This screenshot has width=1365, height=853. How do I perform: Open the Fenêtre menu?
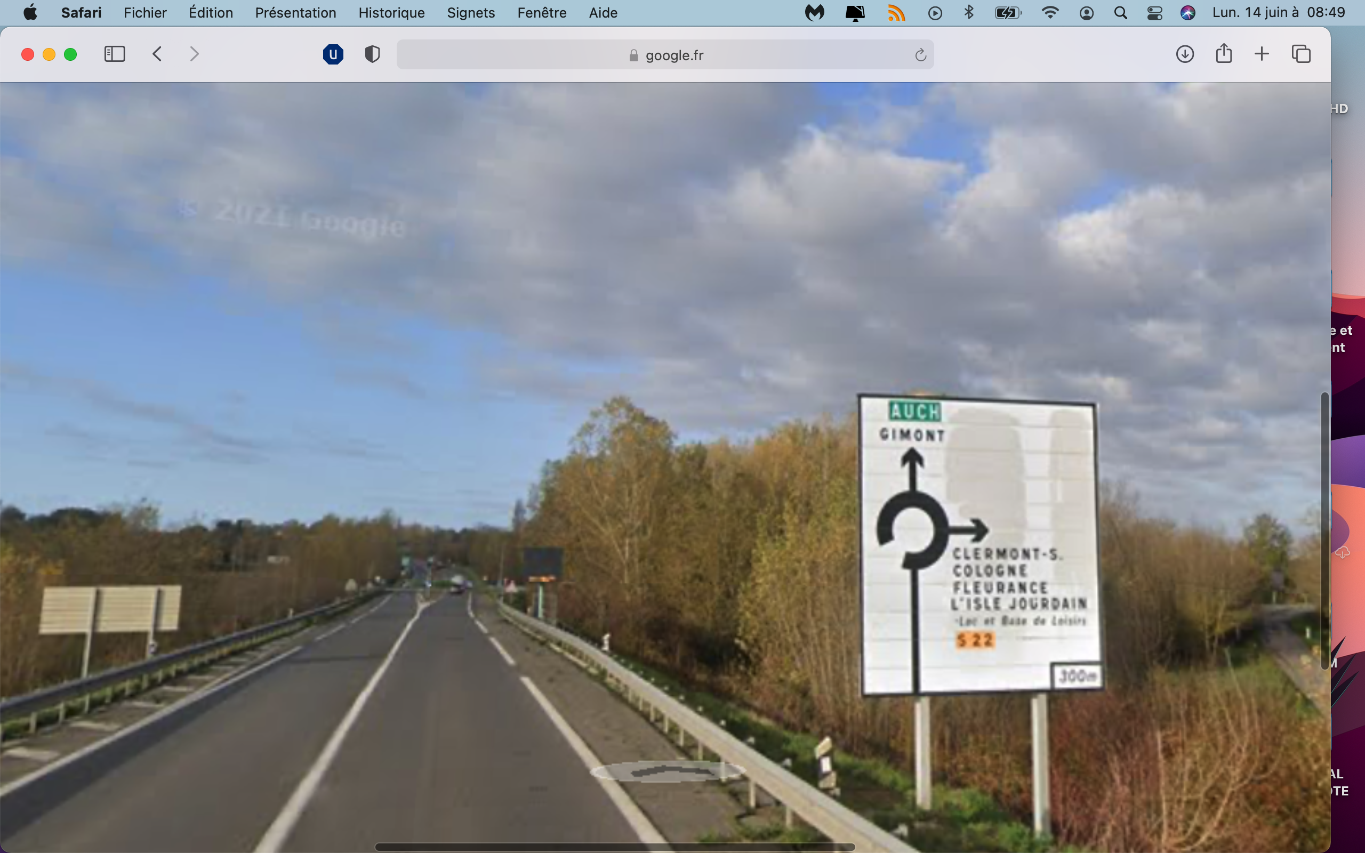click(542, 12)
